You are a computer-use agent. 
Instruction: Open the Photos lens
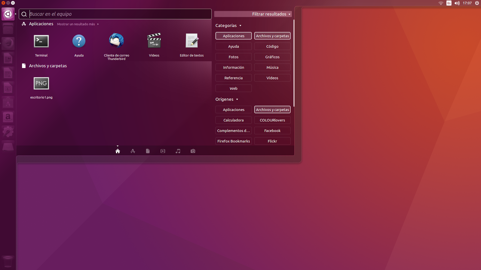click(x=193, y=151)
